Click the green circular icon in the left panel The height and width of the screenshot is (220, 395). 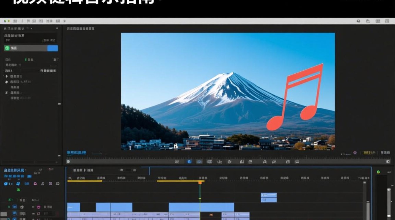pyautogui.click(x=7, y=48)
